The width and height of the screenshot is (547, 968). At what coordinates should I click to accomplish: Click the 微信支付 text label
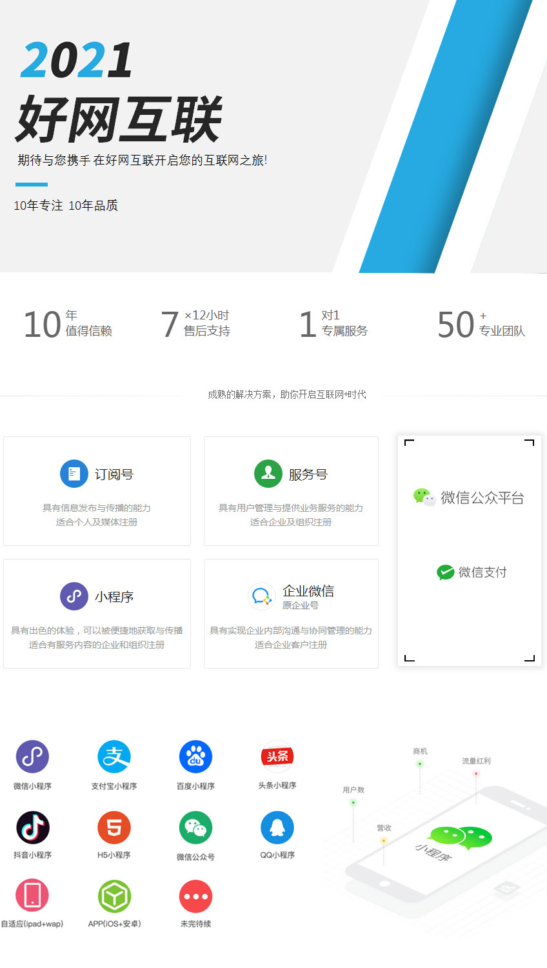(x=482, y=572)
